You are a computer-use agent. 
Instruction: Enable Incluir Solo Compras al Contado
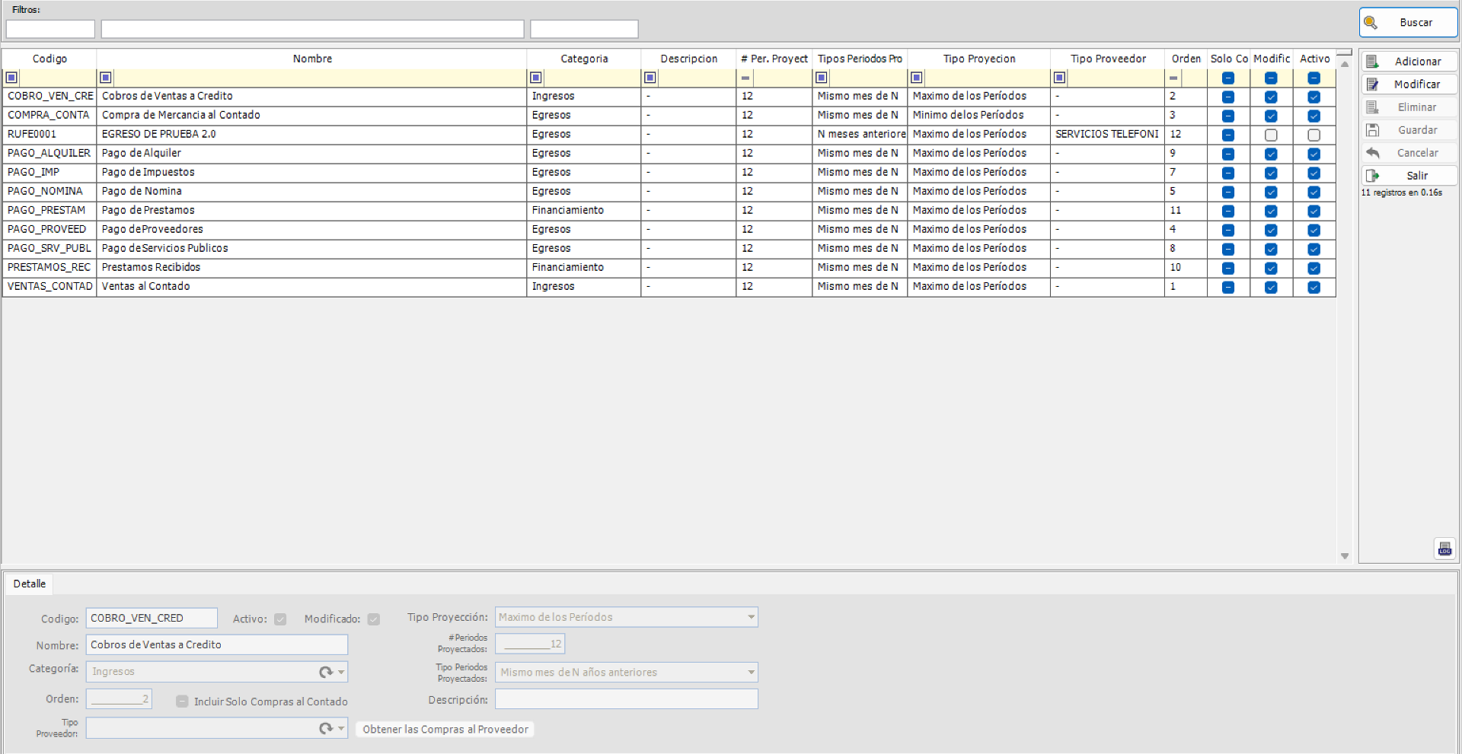coord(181,702)
